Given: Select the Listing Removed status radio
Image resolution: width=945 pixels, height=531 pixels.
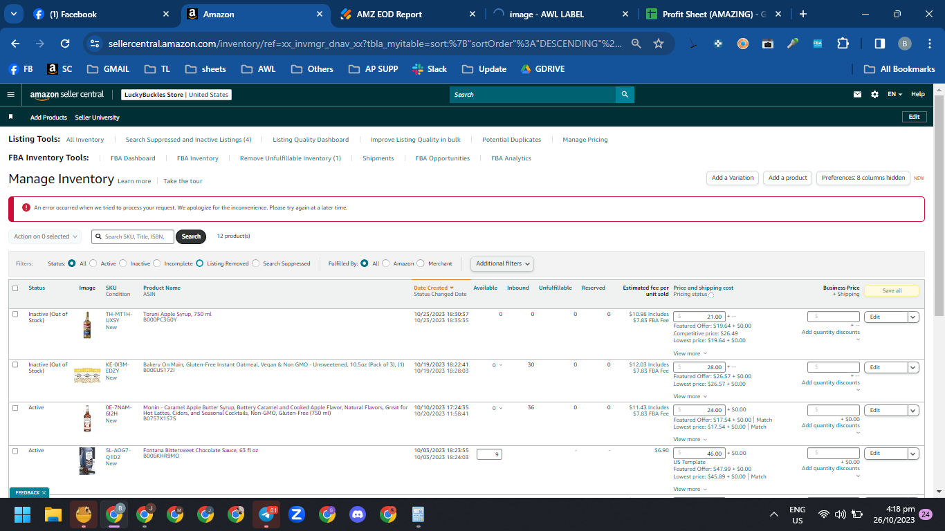Looking at the screenshot, I should coord(199,263).
